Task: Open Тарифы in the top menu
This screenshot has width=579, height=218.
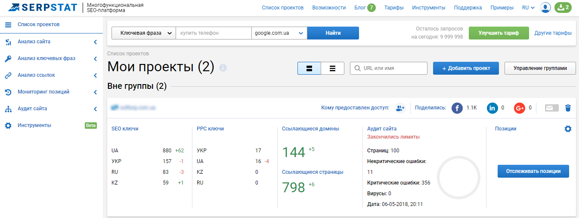Action: tap(394, 8)
